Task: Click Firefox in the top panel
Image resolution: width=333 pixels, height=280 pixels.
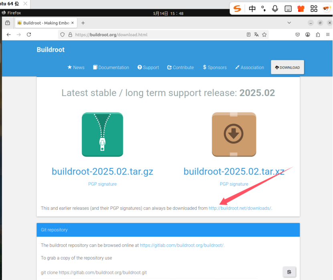Action: click(x=12, y=13)
